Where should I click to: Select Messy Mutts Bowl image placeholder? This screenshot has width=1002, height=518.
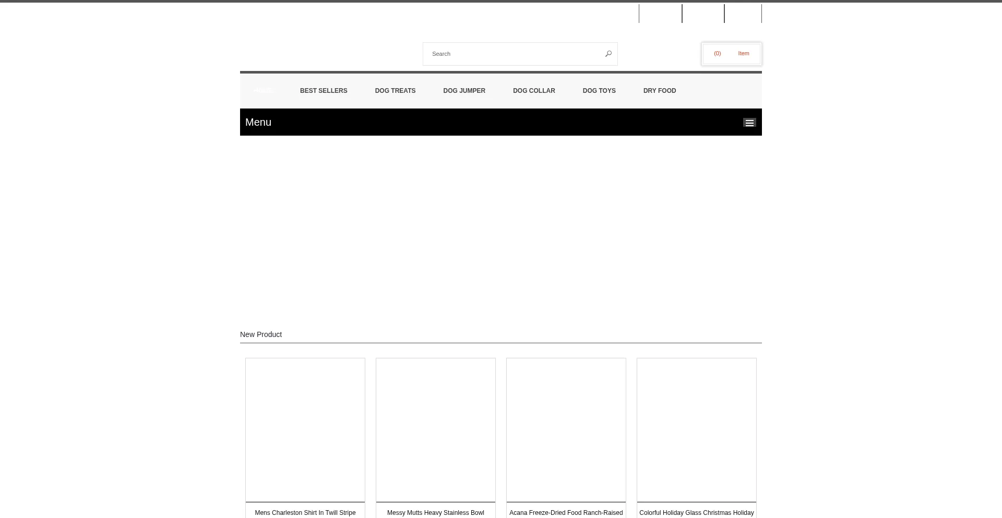click(x=436, y=430)
